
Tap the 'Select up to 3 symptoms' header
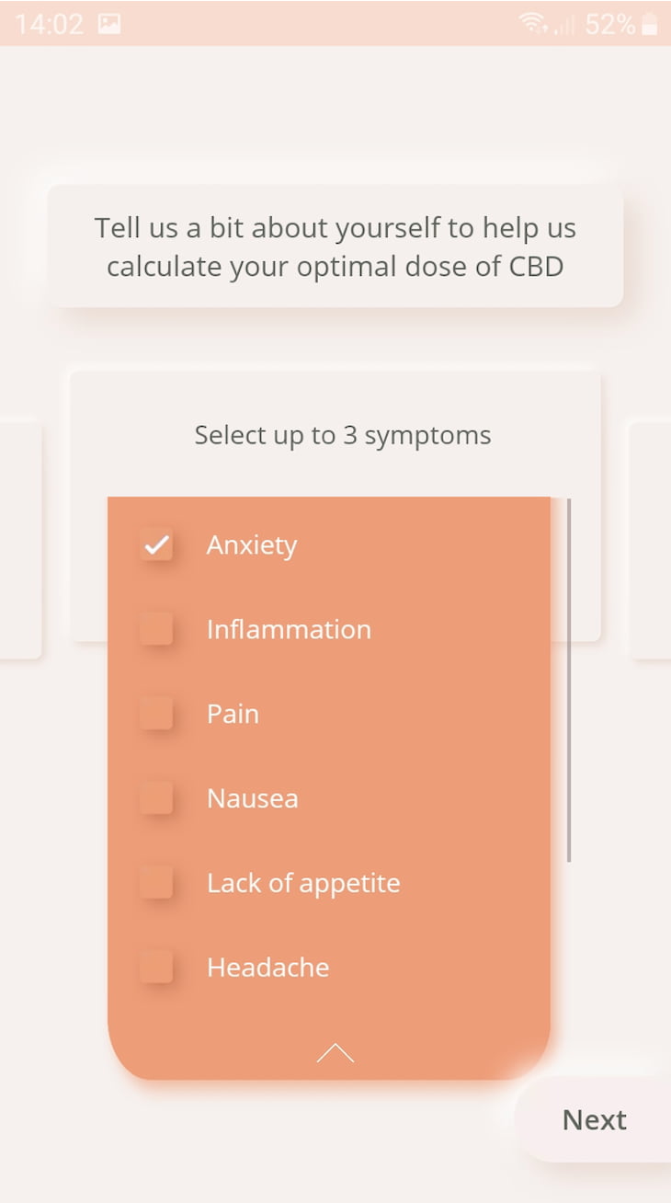(342, 435)
